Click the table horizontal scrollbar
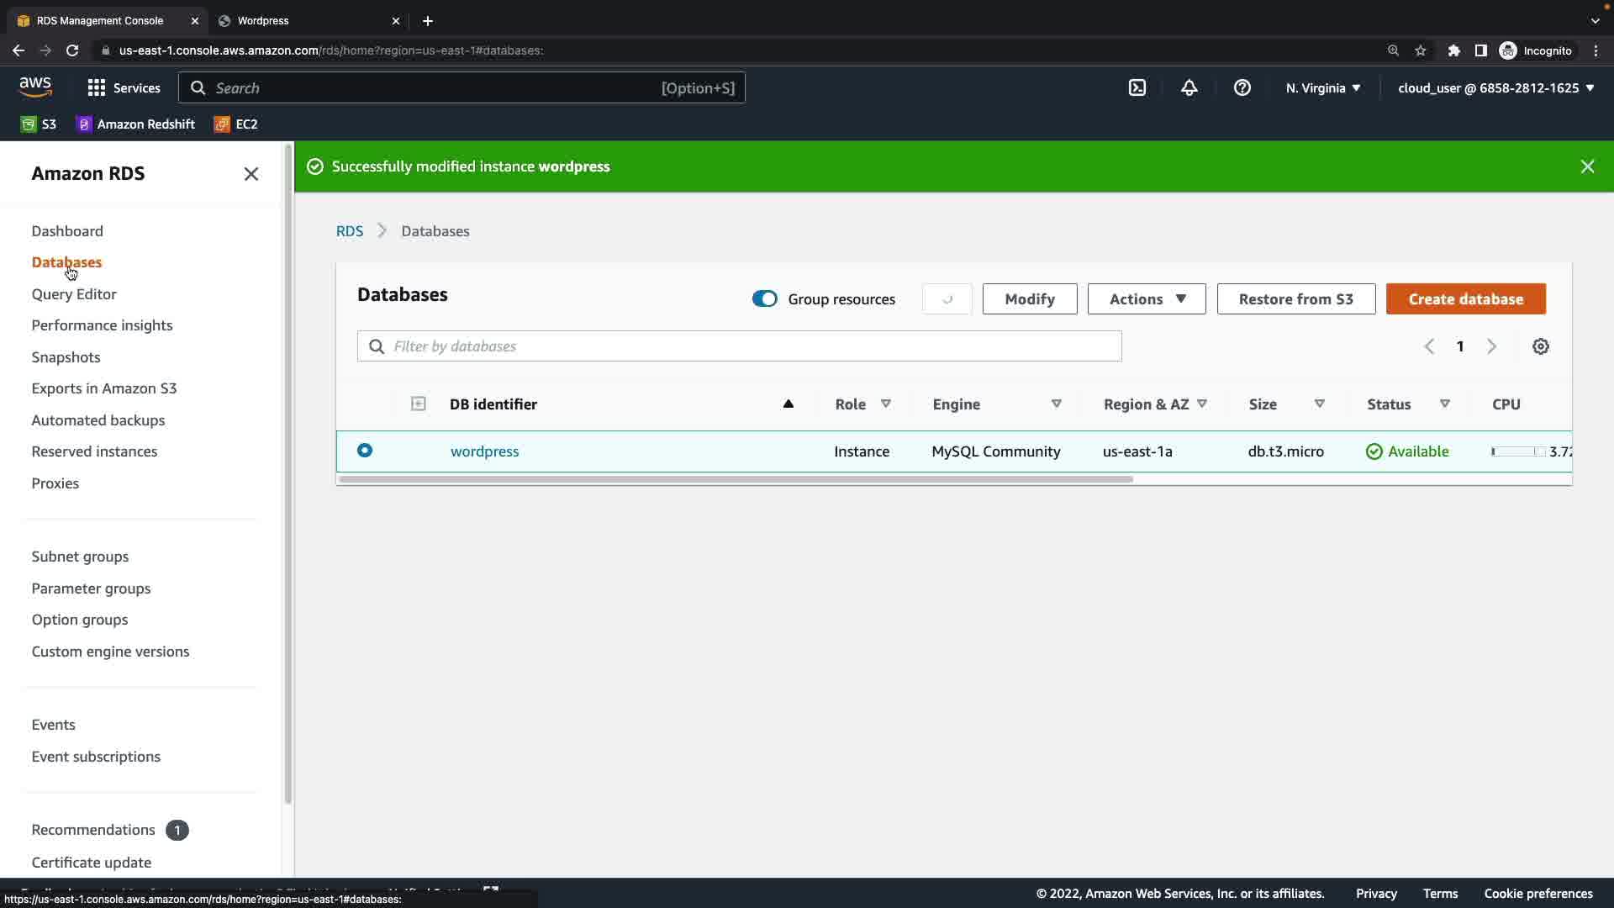 [x=736, y=479]
